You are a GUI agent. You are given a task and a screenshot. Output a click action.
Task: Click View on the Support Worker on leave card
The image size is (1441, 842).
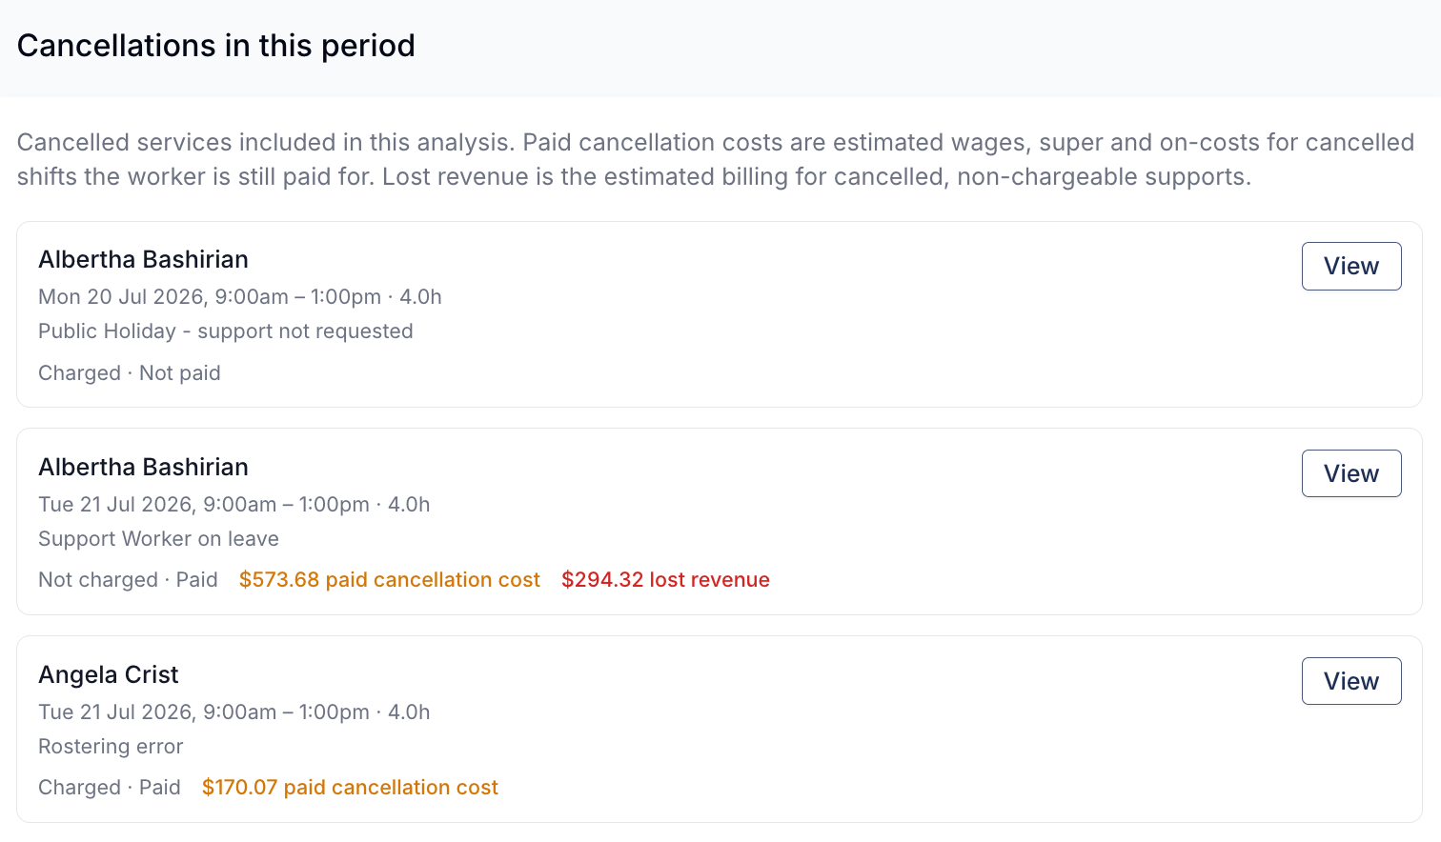[x=1351, y=473]
